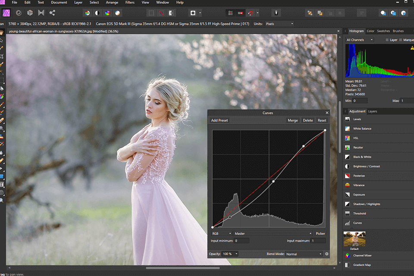Choose the Vibrance adjustment
Image resolution: width=414 pixels, height=276 pixels.
pos(359,185)
